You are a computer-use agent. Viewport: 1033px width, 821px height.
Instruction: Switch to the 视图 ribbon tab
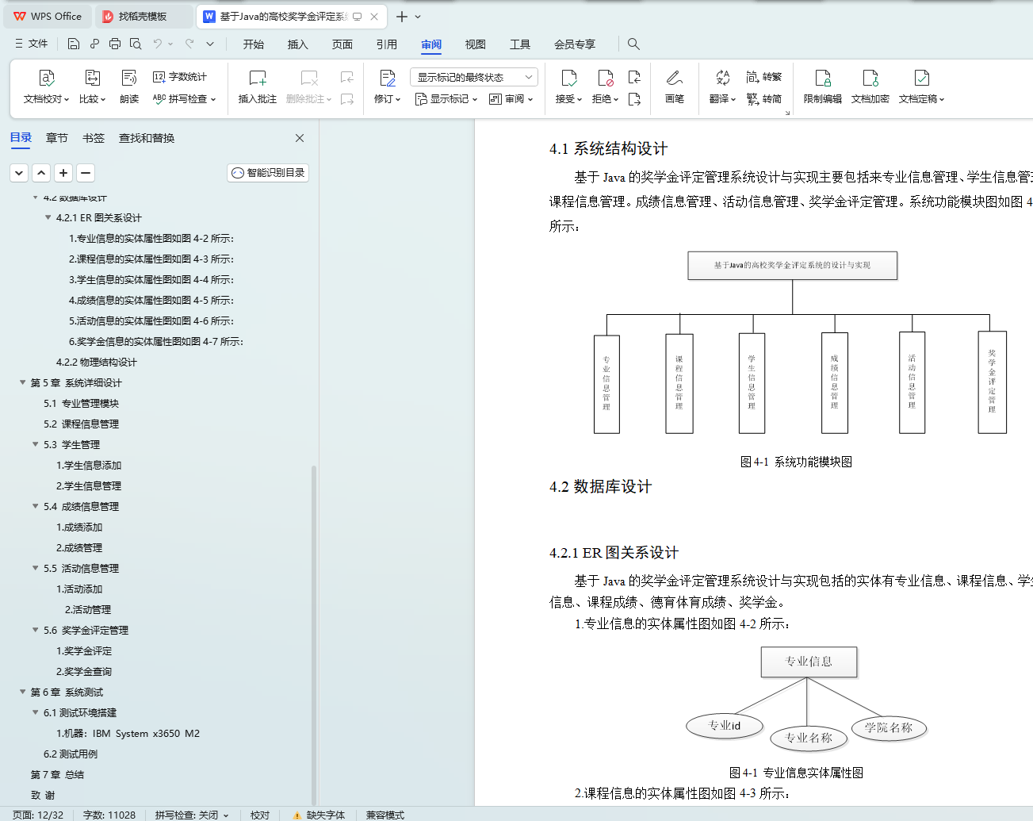(x=476, y=44)
